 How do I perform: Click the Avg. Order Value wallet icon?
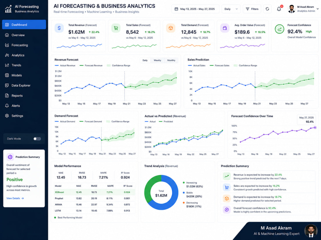[x=225, y=28]
